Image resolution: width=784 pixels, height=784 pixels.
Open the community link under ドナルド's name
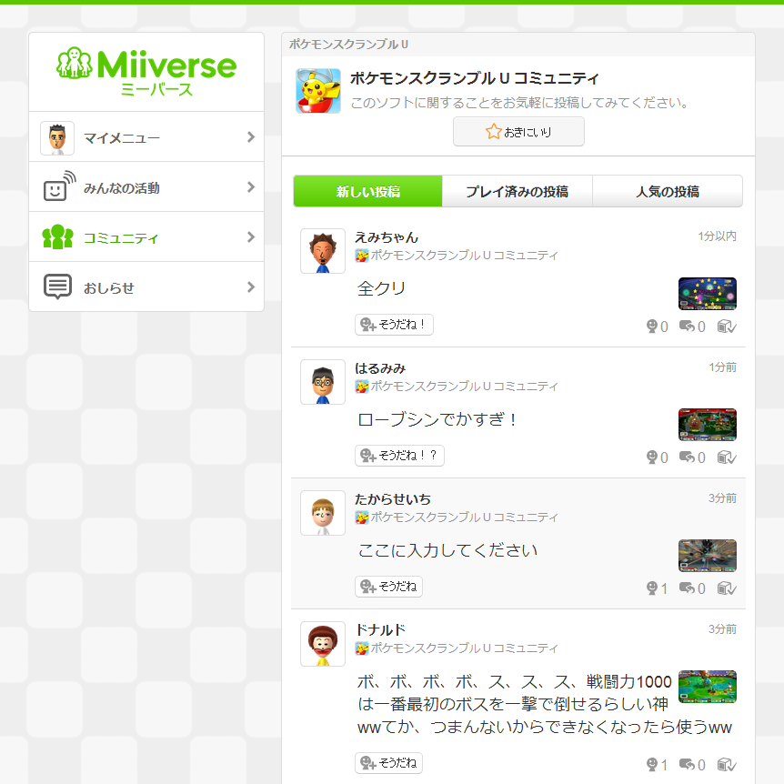(x=464, y=648)
